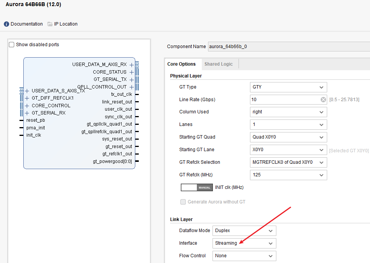Select the sys_reset_out port label
This screenshot has height=263, width=370.
pos(117,139)
